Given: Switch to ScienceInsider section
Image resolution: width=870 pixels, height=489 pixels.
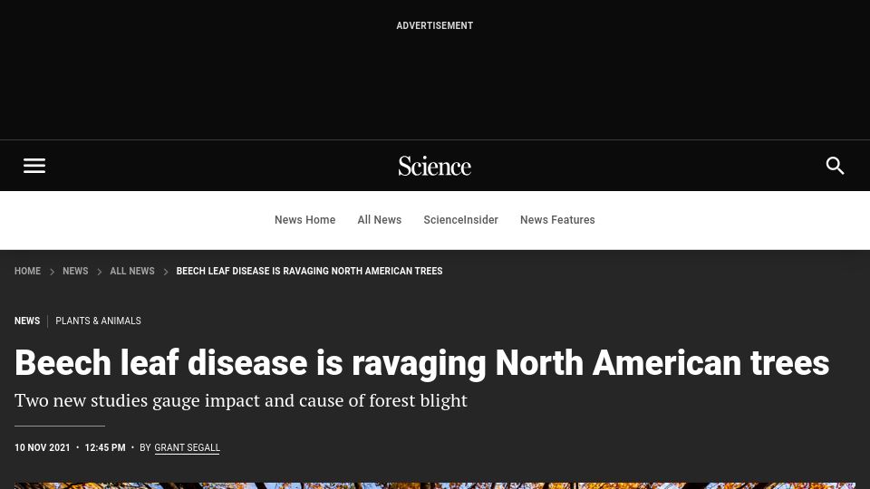Looking at the screenshot, I should pyautogui.click(x=460, y=219).
